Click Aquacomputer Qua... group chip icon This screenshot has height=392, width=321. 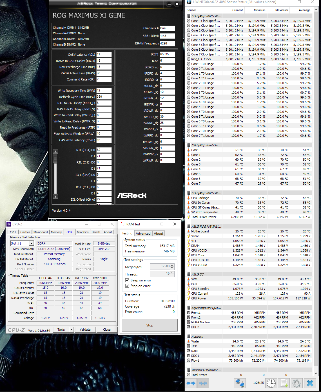pyautogui.click(x=189, y=308)
